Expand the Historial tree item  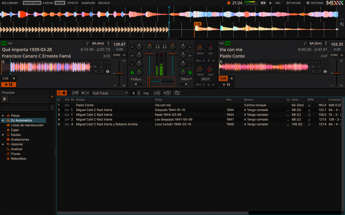(3, 144)
